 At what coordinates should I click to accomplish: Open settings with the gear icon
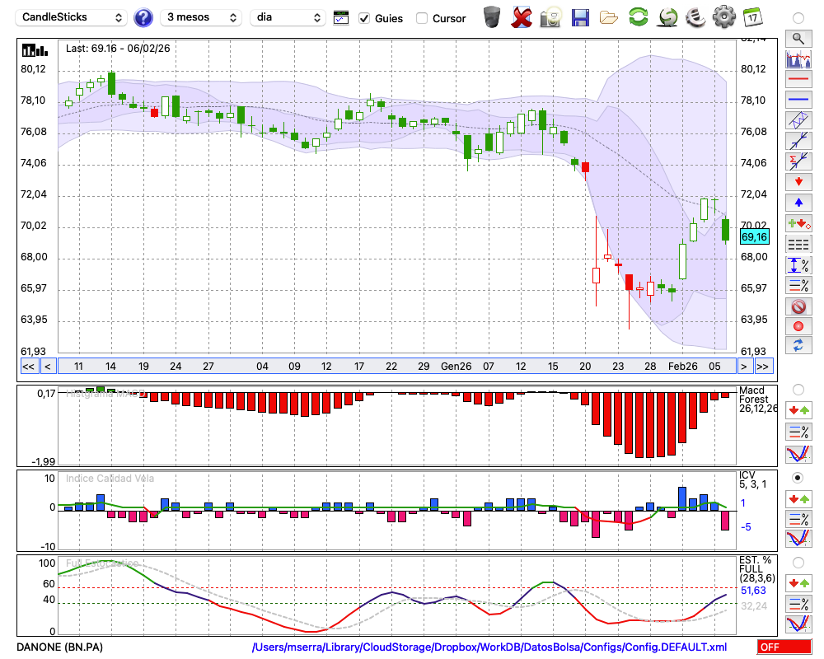(x=723, y=17)
